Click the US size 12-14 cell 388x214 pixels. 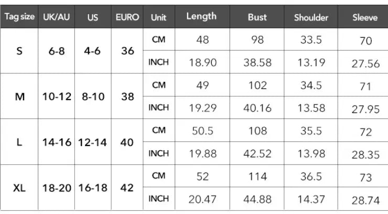click(93, 142)
